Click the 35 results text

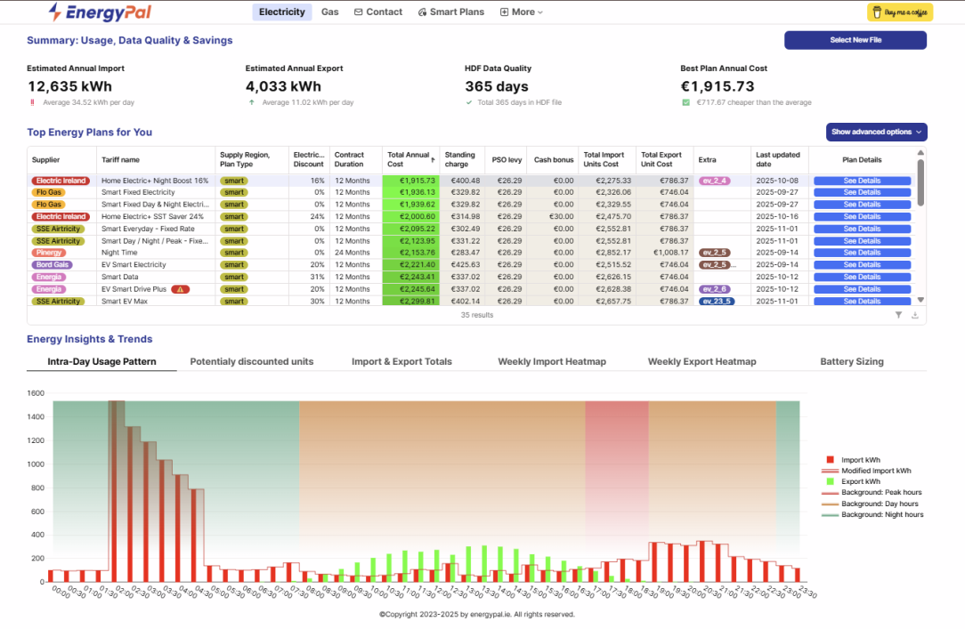point(477,315)
